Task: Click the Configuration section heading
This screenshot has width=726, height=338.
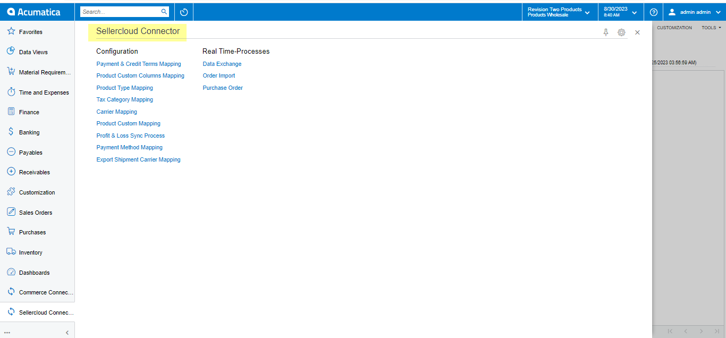Action: tap(117, 52)
